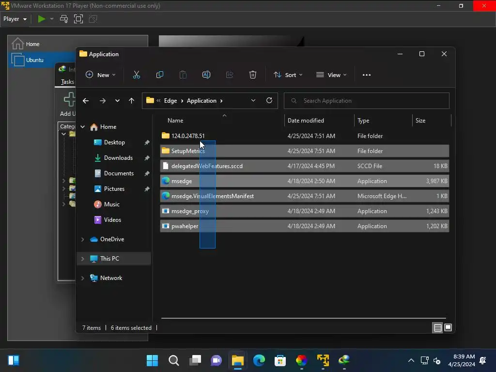Select the msedge application file
Image resolution: width=496 pixels, height=372 pixels.
304,181
